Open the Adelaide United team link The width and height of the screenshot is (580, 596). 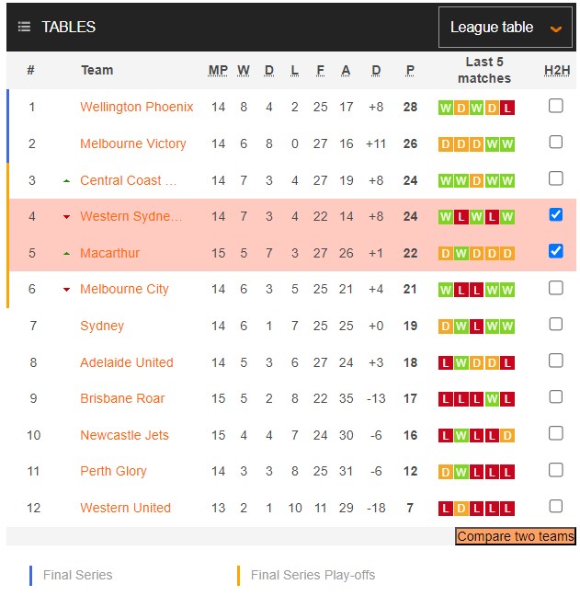pos(127,362)
